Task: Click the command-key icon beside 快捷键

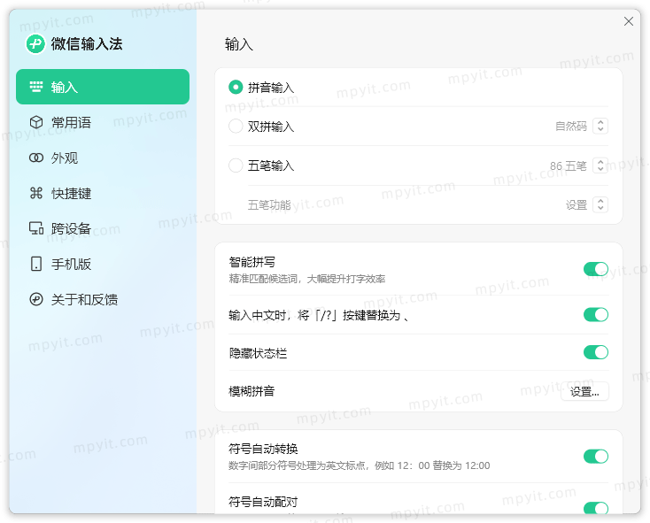Action: (x=36, y=193)
